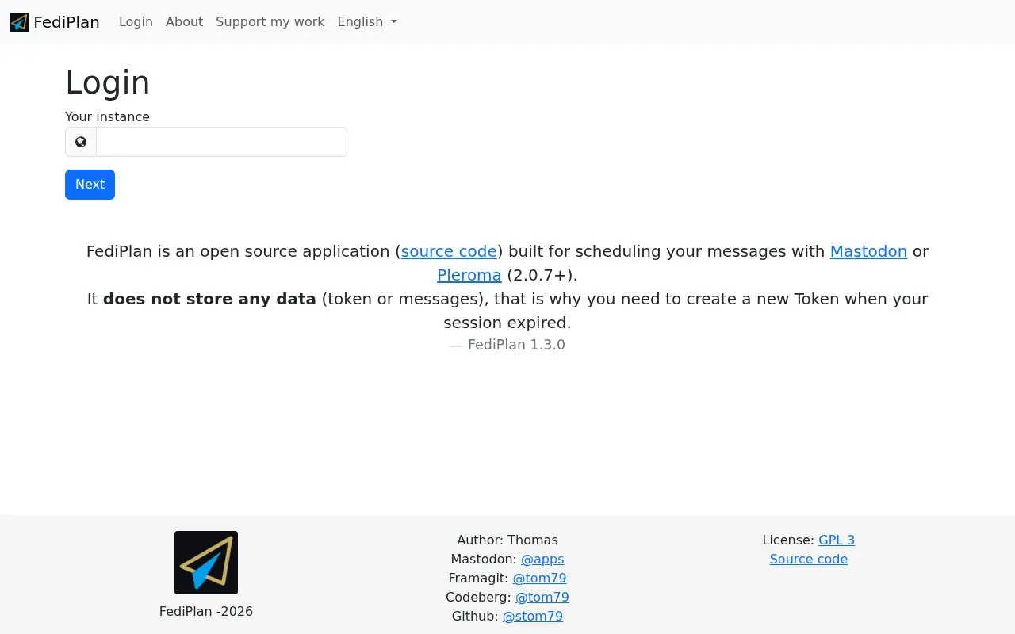Click the FediPlan paper plane logo in navbar

tap(19, 22)
